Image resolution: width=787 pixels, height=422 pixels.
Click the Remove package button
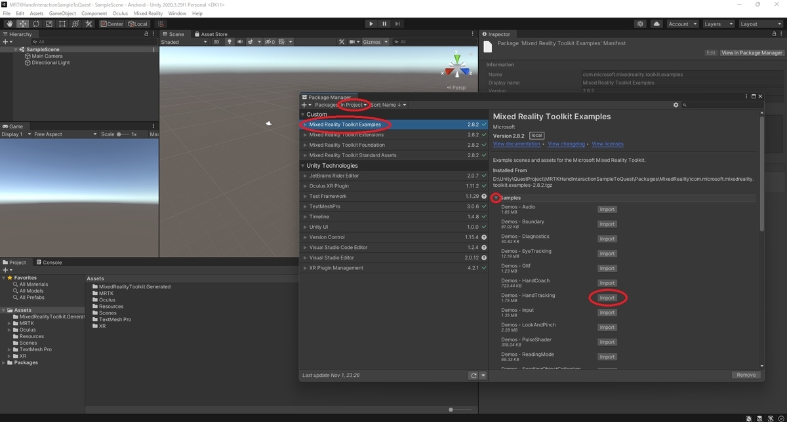(746, 375)
